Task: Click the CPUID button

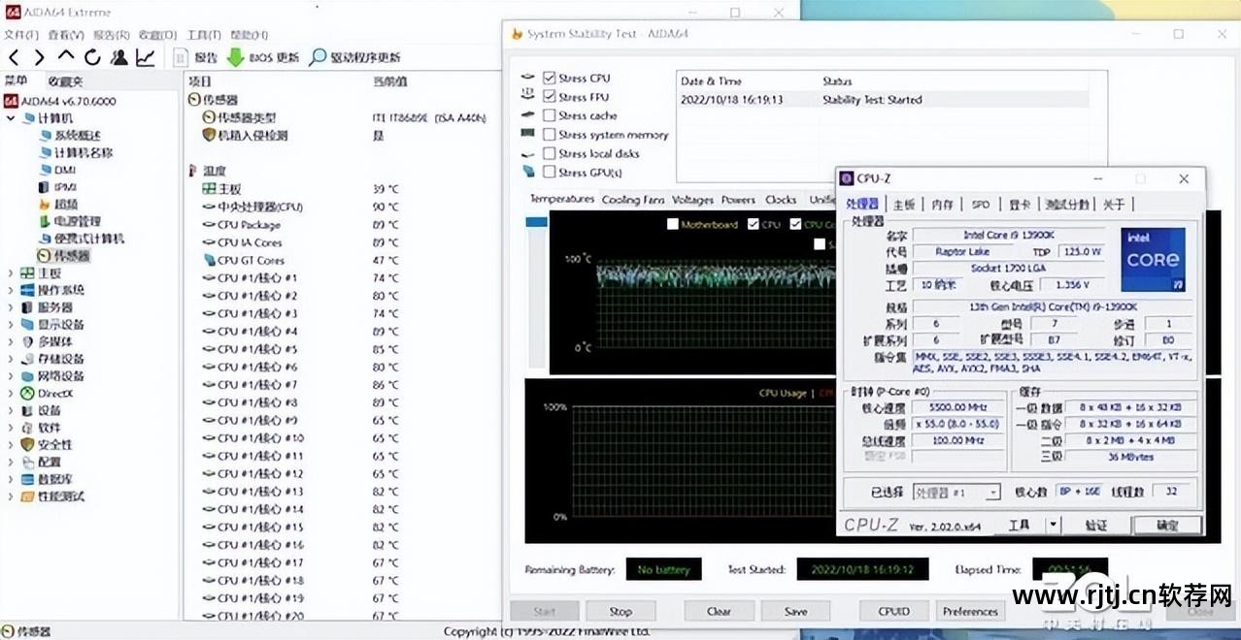Action: click(x=894, y=611)
